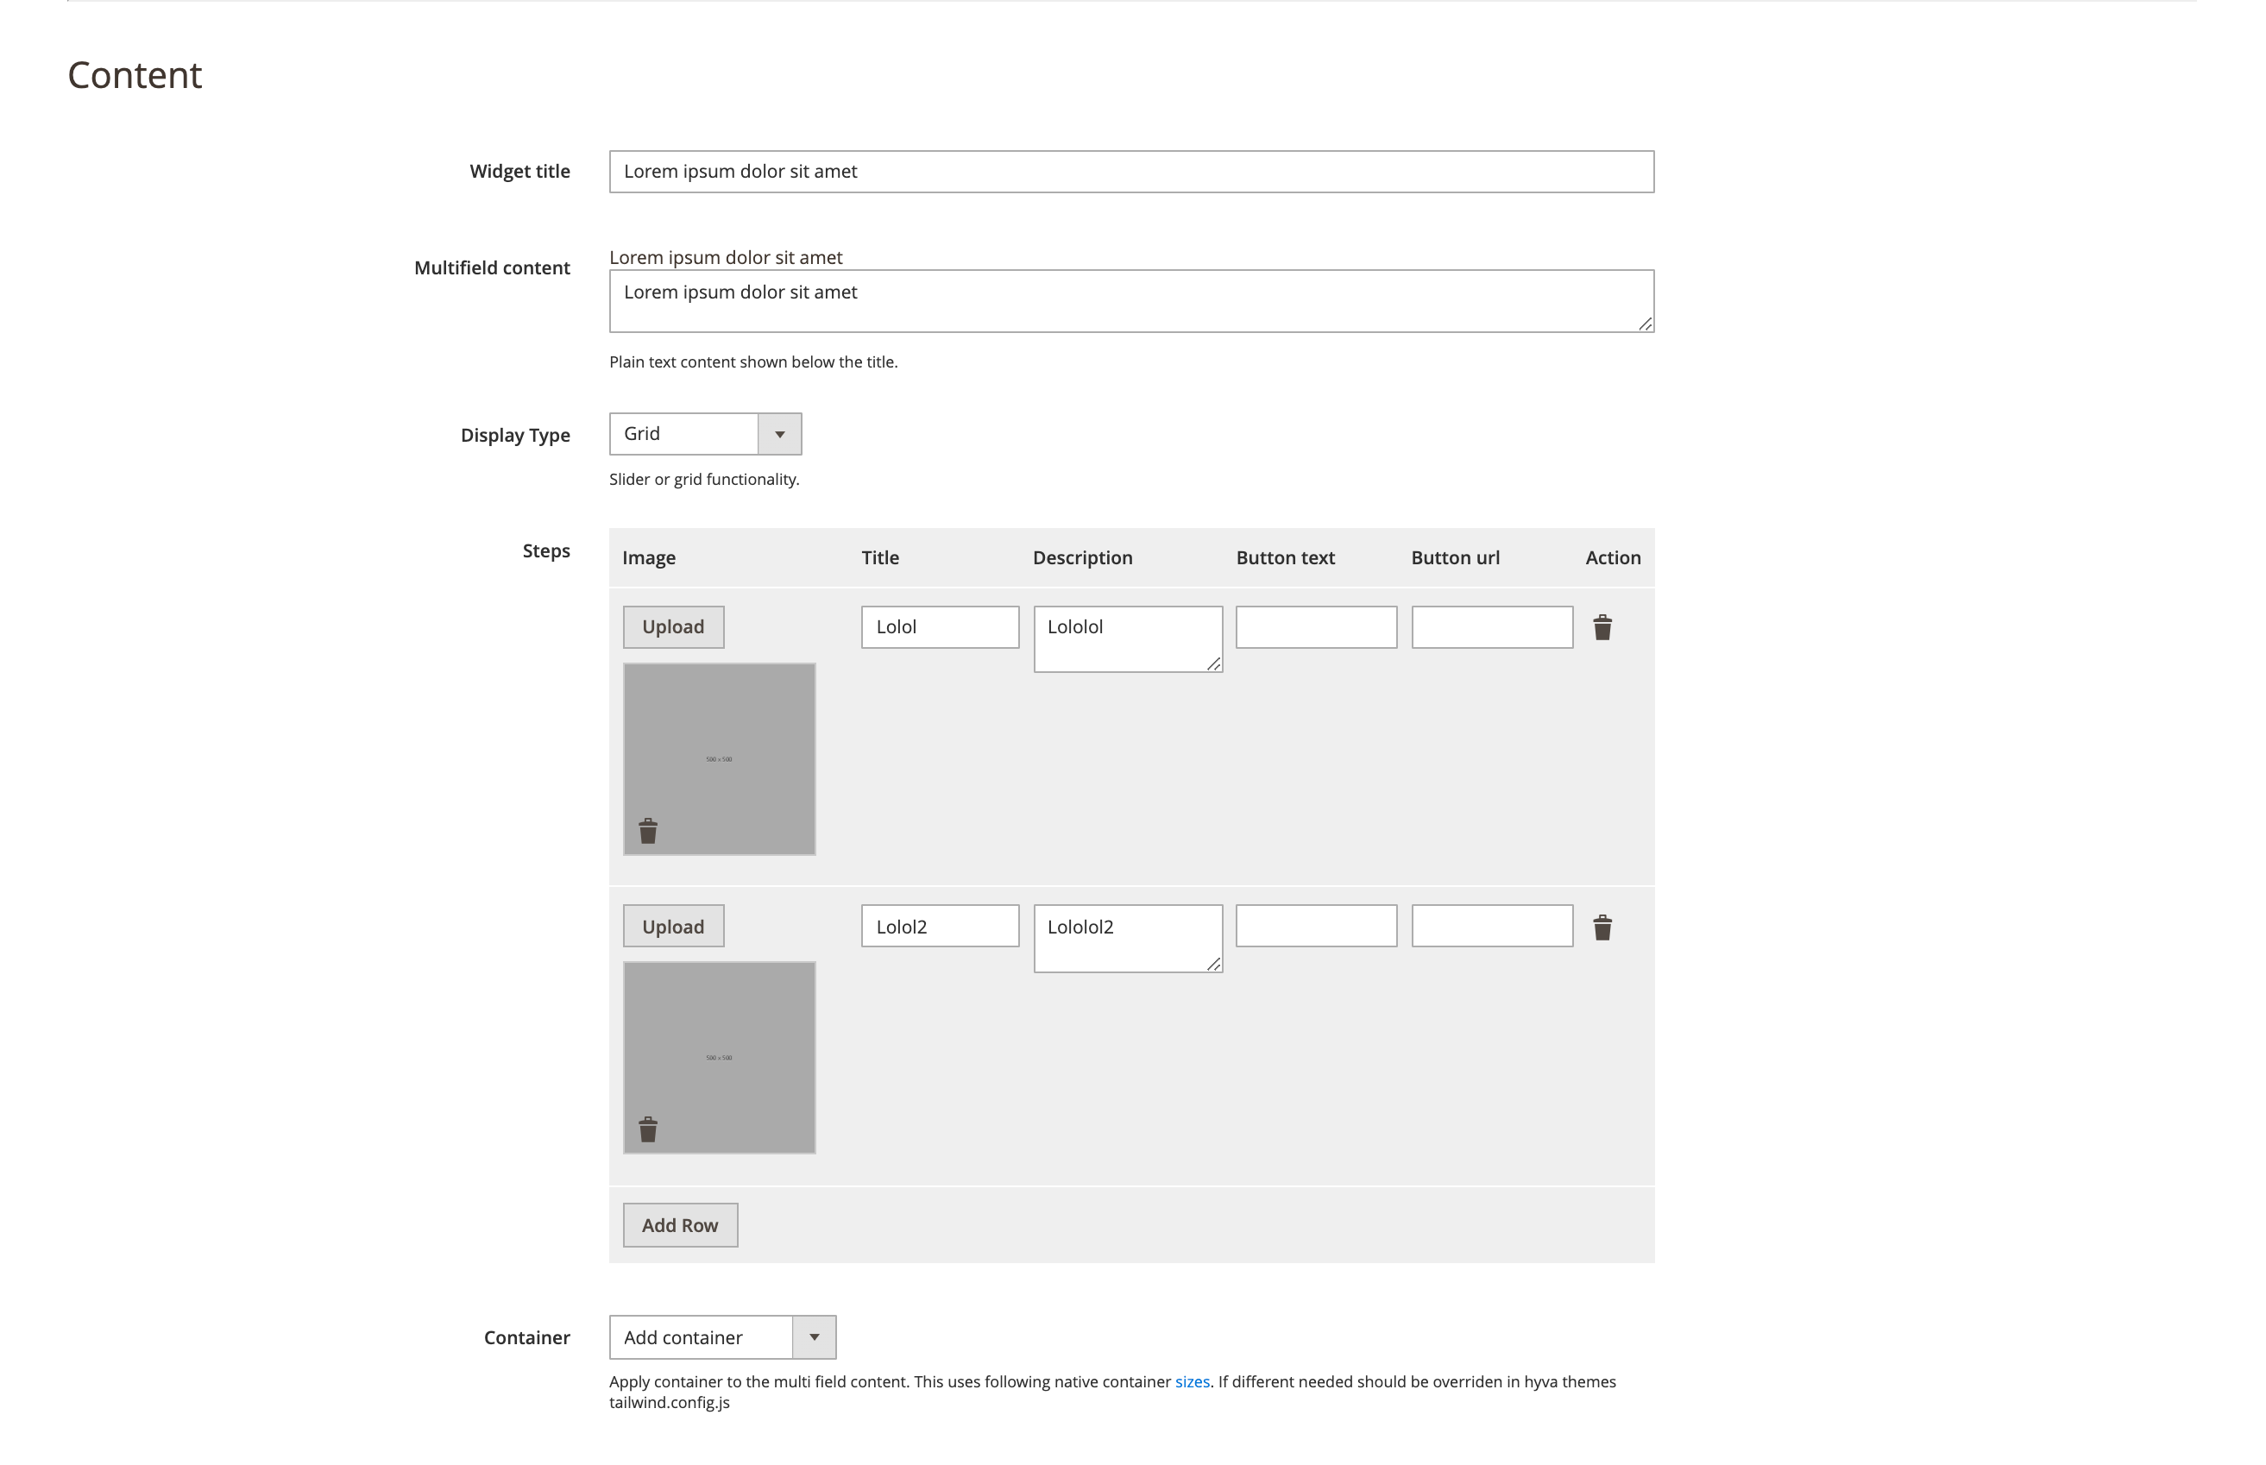2266x1465 pixels.
Task: Open the image thumbnail in Lolol2 row
Action: point(719,1058)
